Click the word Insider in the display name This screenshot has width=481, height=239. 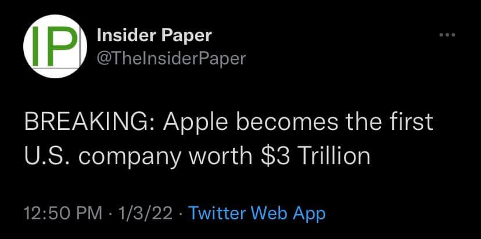[123, 35]
